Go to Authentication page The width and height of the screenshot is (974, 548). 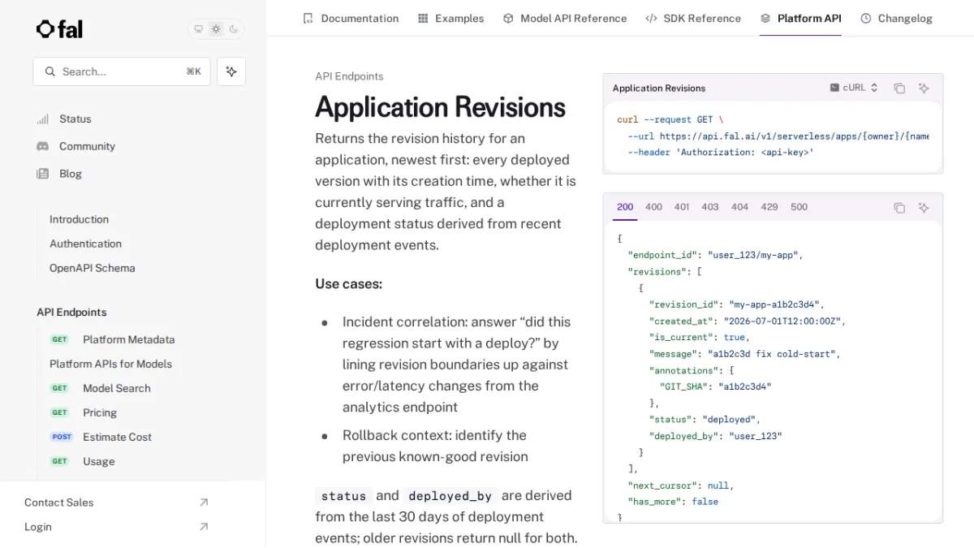click(85, 244)
